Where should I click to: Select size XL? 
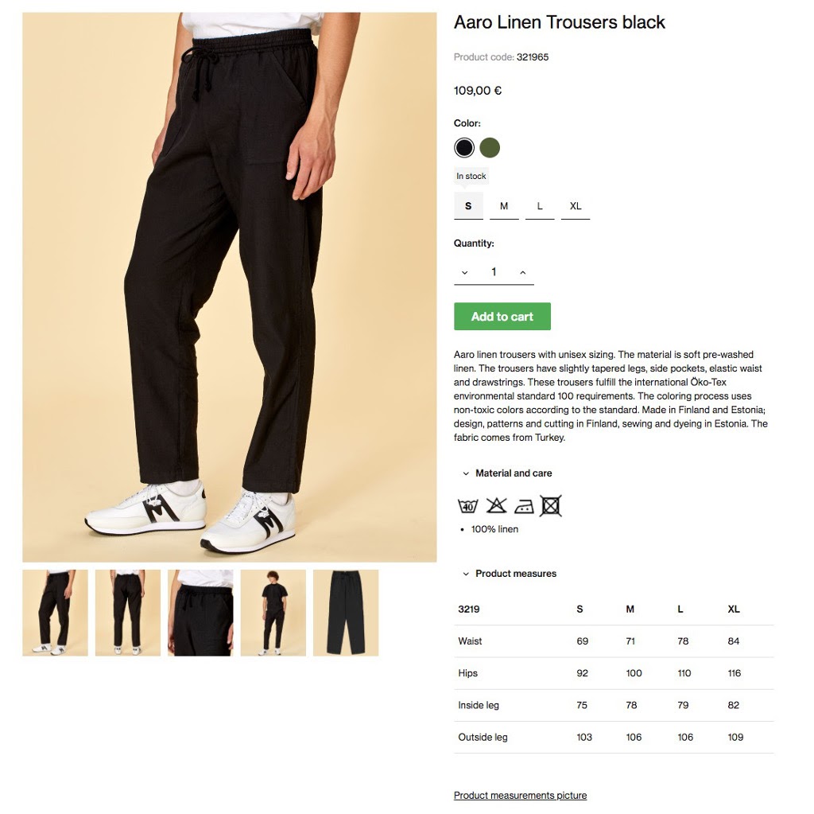pos(576,206)
